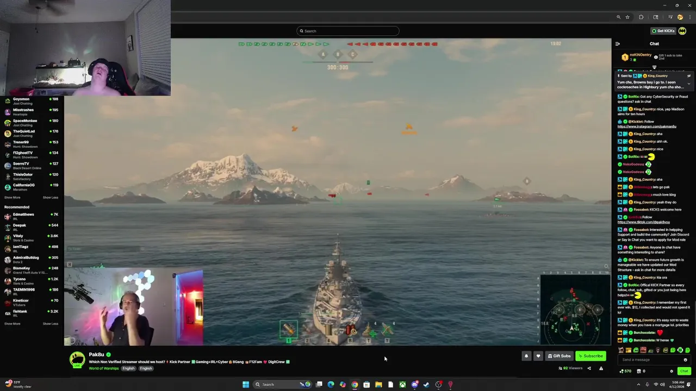Open the World of Warships category link
The height and width of the screenshot is (391, 696).
point(104,368)
